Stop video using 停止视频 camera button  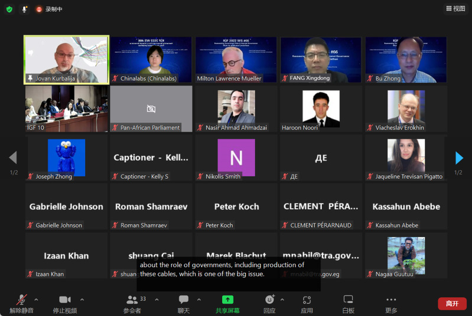pos(64,302)
